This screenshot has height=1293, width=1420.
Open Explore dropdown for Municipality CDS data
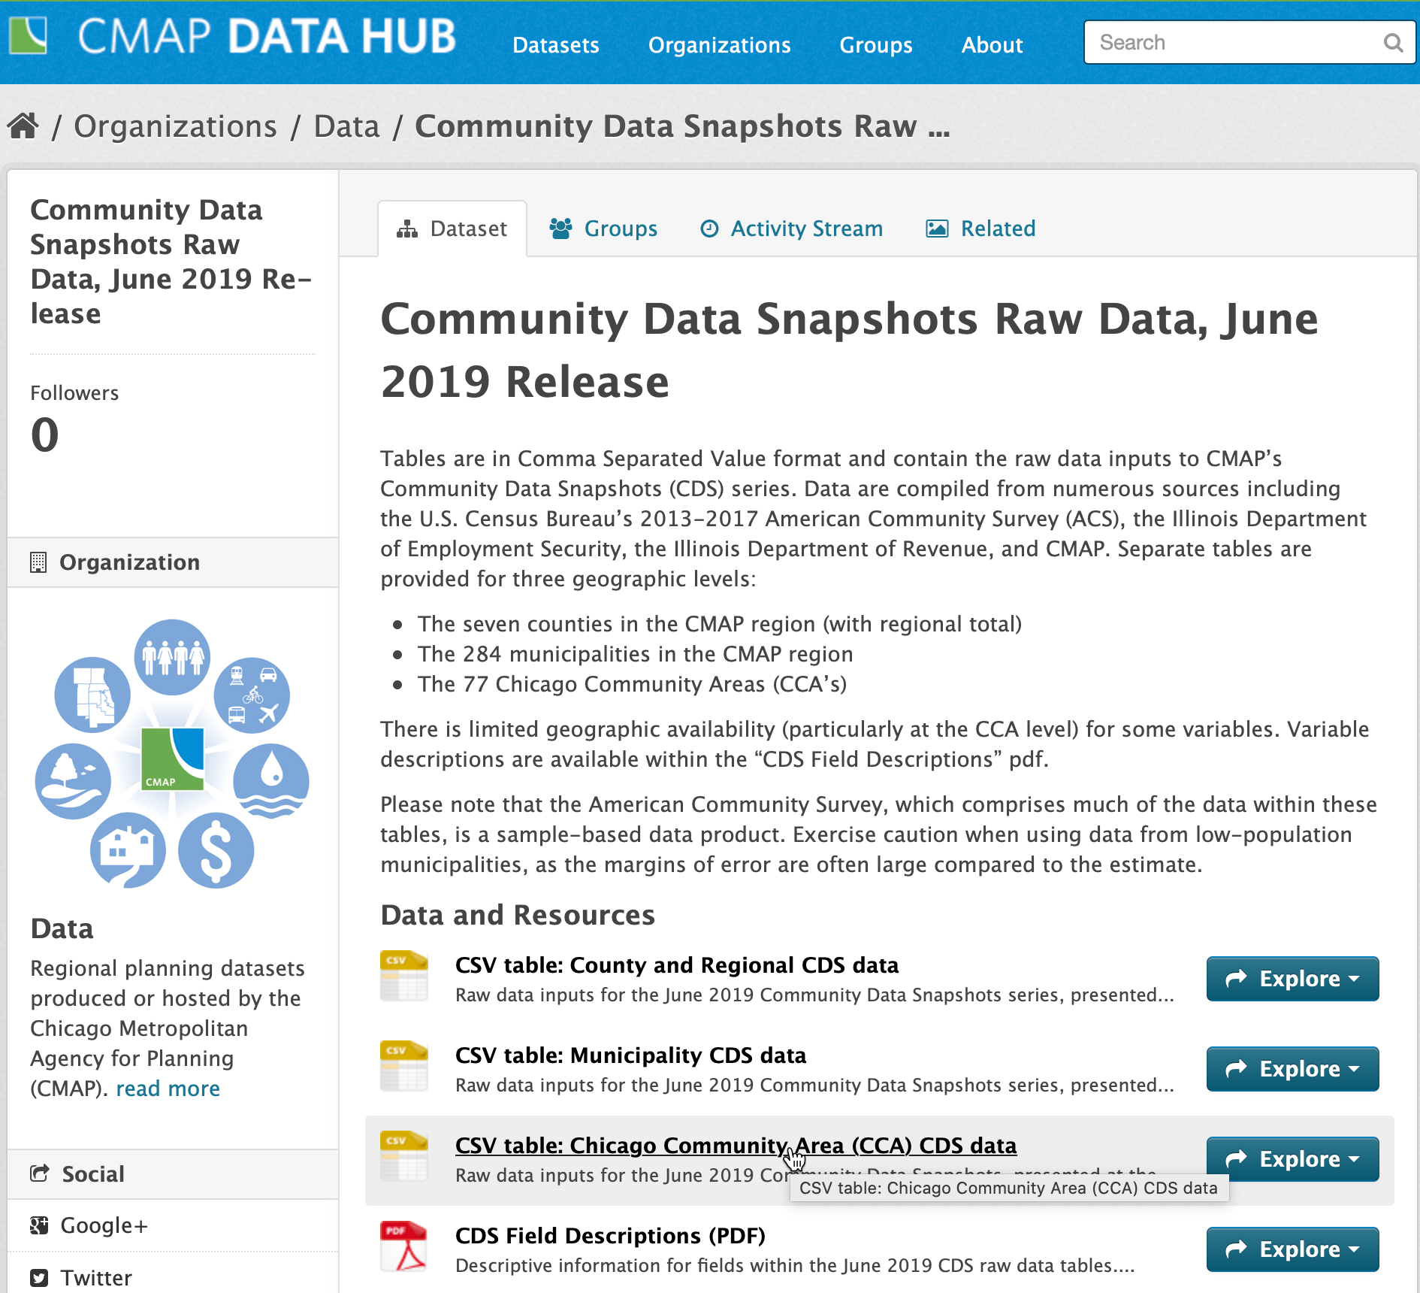pyautogui.click(x=1292, y=1069)
